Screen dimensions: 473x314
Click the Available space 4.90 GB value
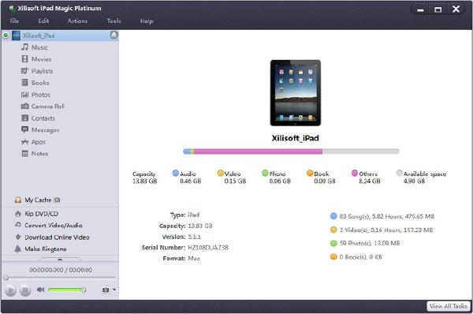[414, 181]
